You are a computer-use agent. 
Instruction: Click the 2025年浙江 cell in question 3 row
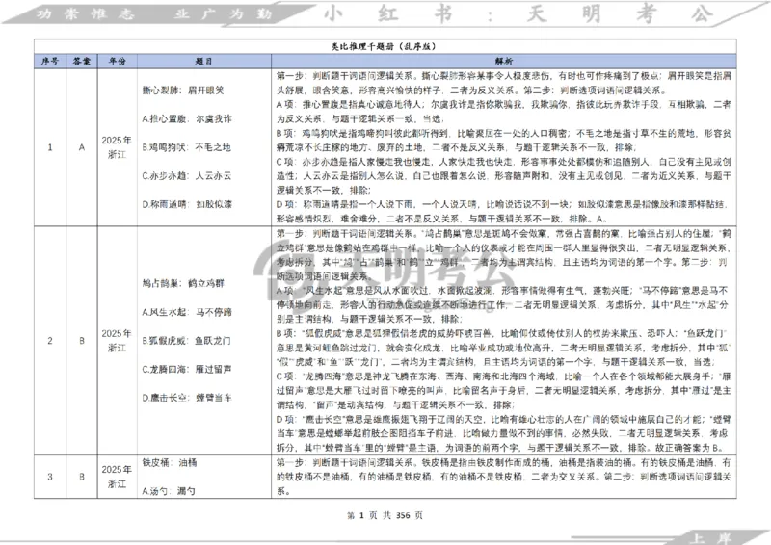tap(117, 477)
